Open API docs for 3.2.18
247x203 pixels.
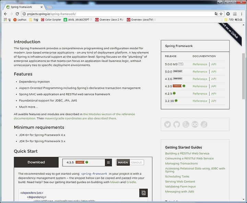(214, 101)
